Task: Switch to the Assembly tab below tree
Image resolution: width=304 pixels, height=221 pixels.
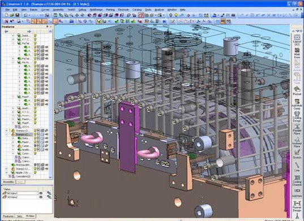Action: tap(8, 182)
